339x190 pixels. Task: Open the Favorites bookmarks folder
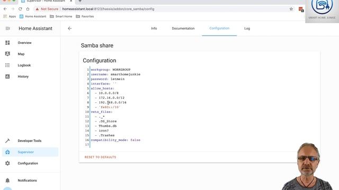pyautogui.click(x=85, y=16)
